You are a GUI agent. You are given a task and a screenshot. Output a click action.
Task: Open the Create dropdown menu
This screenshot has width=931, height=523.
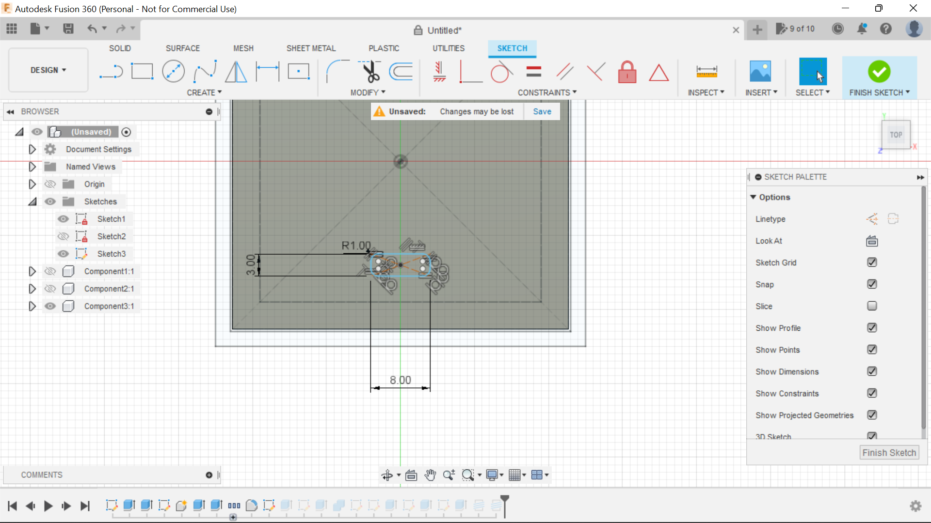pos(204,92)
